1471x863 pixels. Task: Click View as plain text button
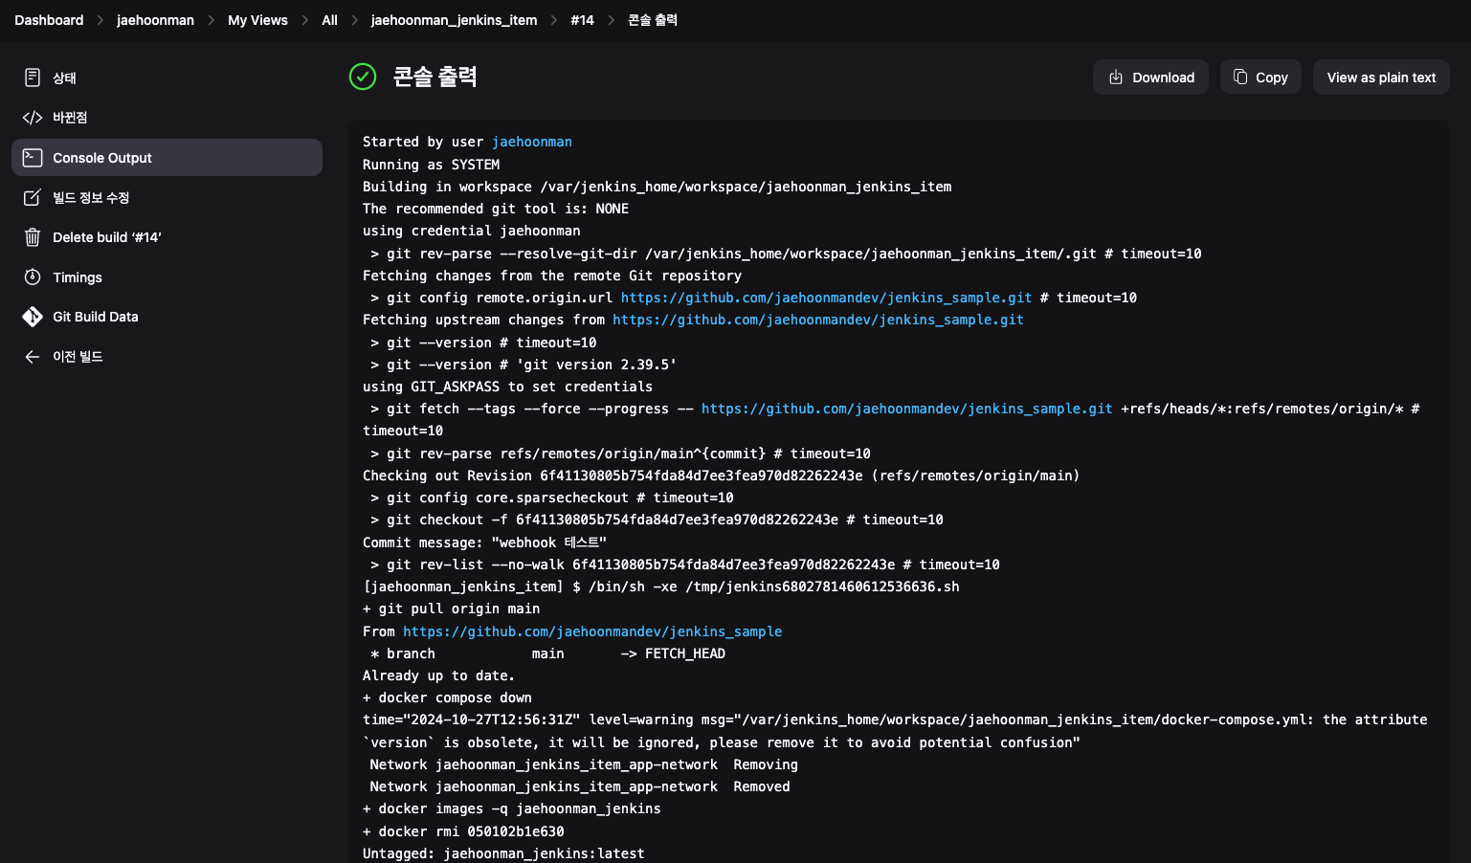pos(1381,77)
